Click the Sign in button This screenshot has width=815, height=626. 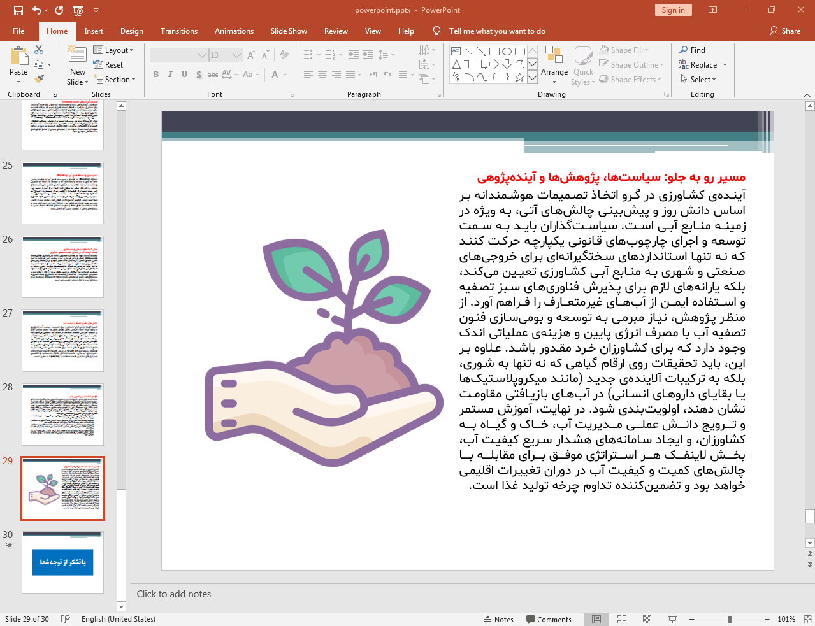(x=673, y=10)
